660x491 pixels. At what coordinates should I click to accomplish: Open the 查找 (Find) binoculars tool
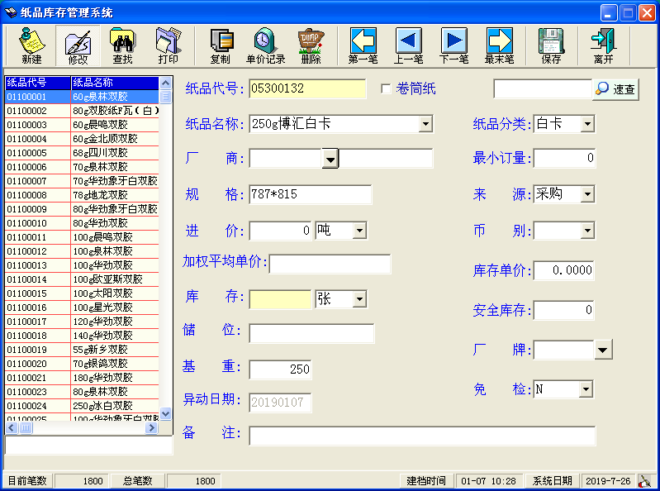(122, 45)
